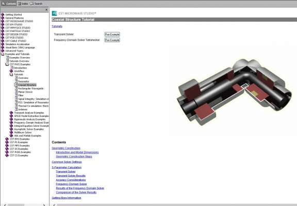
Task: Click the book icon next to General Features
Action: 3,18
